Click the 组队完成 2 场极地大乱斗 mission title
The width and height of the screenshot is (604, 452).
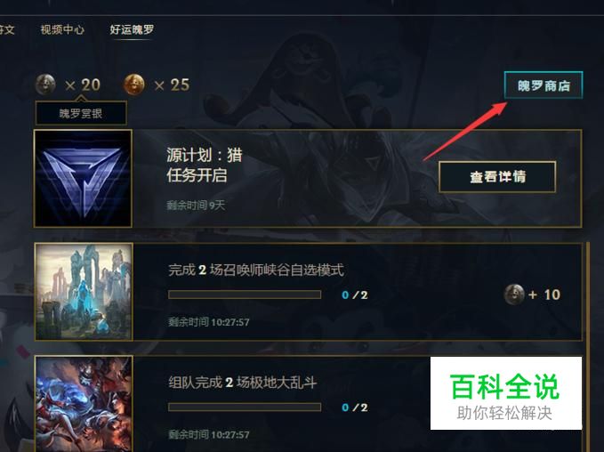[x=243, y=383]
